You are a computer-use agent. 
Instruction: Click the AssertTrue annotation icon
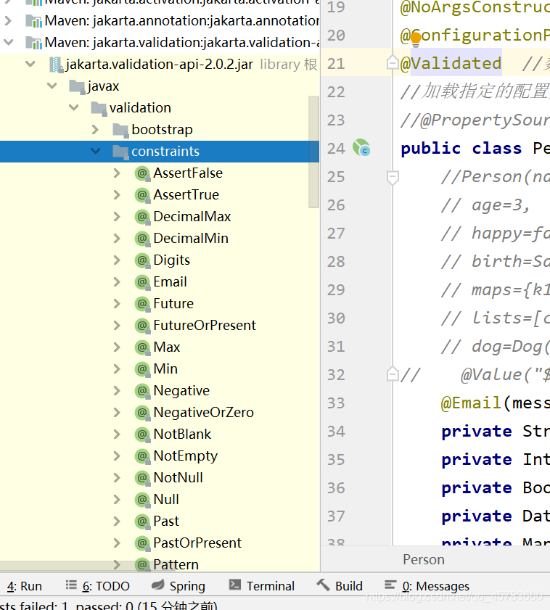[142, 195]
